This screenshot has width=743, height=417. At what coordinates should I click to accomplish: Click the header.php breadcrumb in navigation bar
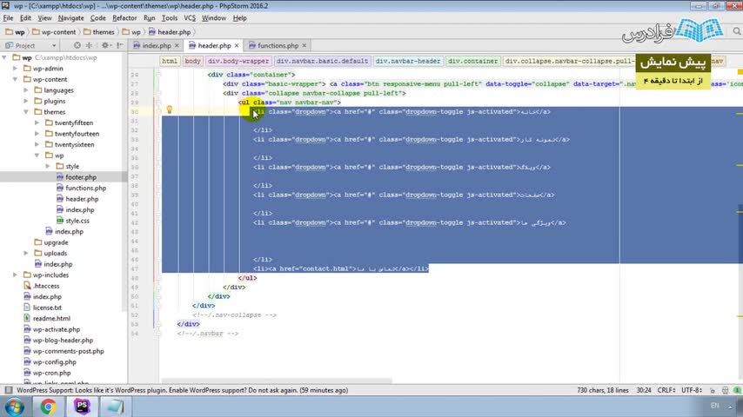[x=170, y=32]
